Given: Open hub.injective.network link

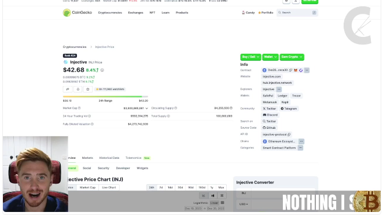Looking at the screenshot, I should click(277, 83).
